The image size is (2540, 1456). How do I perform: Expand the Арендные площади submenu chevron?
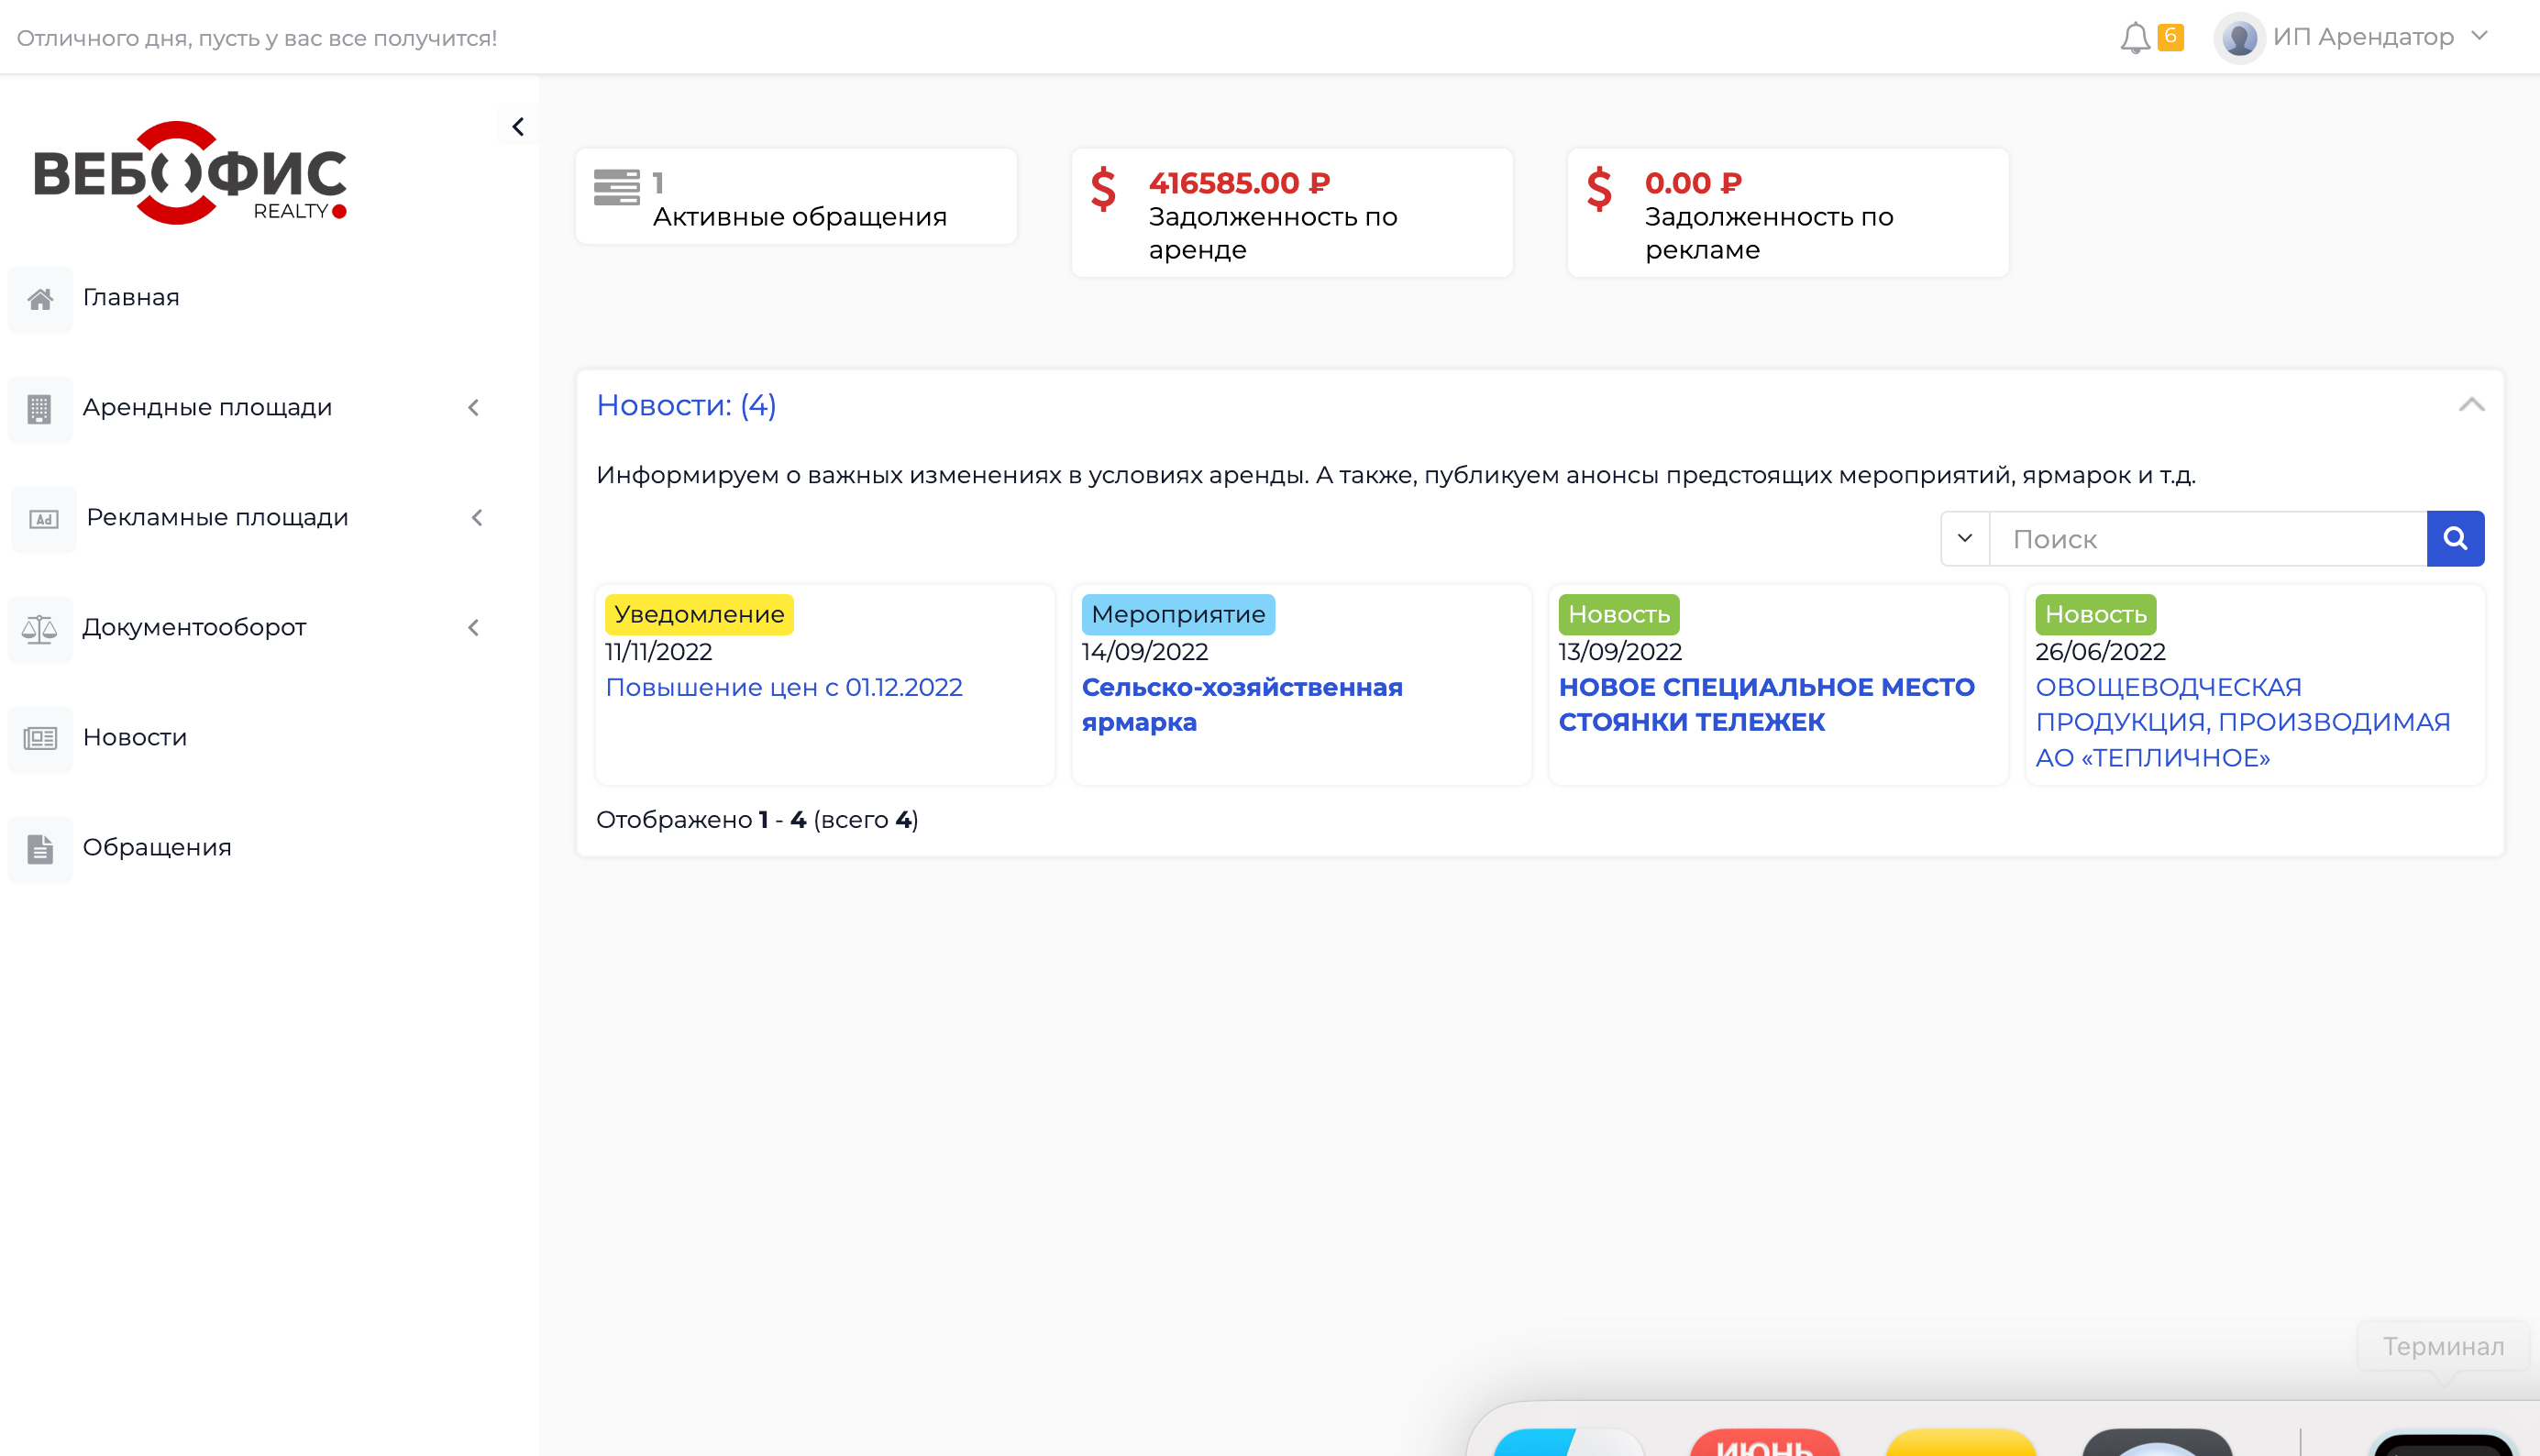[474, 408]
